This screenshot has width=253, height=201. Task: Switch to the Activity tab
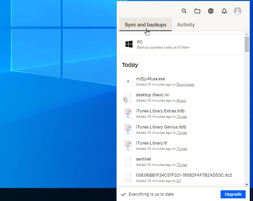pos(186,25)
